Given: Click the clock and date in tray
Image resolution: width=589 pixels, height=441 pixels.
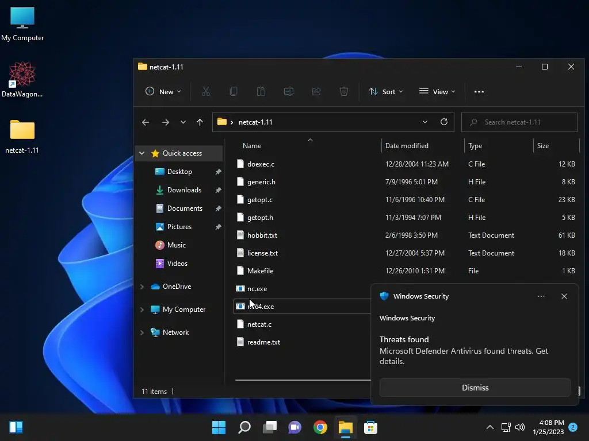Looking at the screenshot, I should (x=548, y=427).
